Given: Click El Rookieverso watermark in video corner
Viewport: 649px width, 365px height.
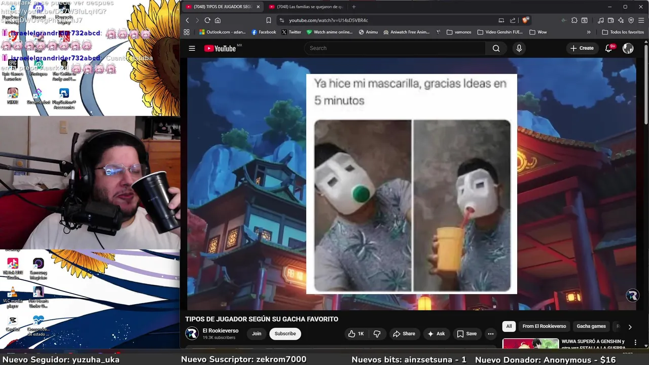Looking at the screenshot, I should click(632, 296).
